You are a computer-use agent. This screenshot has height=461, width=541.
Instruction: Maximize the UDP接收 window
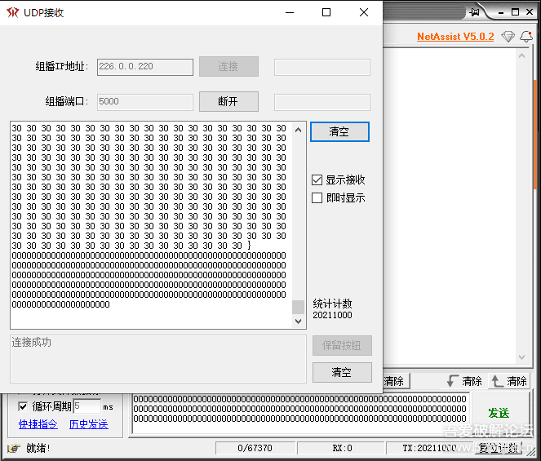326,13
